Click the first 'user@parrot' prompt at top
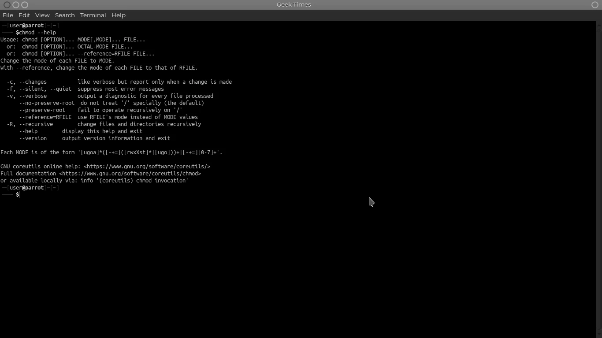The width and height of the screenshot is (602, 338). click(x=27, y=26)
